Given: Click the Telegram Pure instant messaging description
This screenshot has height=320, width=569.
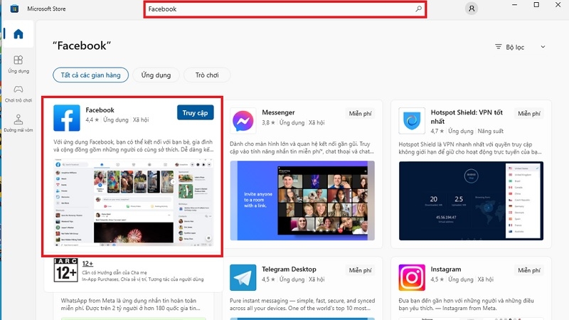Looking at the screenshot, I should pyautogui.click(x=302, y=304).
